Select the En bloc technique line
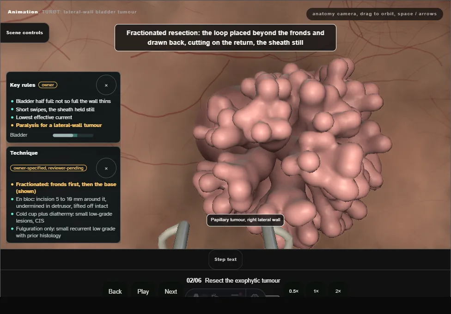451x314 pixels. pos(62,202)
